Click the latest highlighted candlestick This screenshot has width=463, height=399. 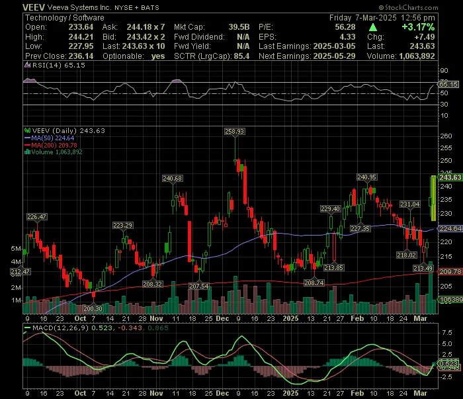433,198
